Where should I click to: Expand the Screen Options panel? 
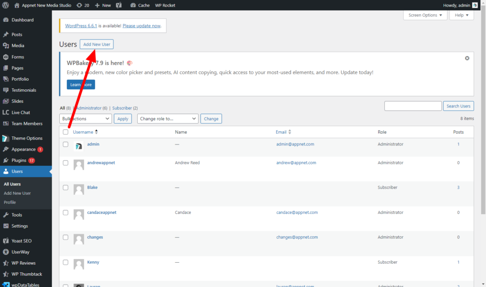click(x=425, y=15)
